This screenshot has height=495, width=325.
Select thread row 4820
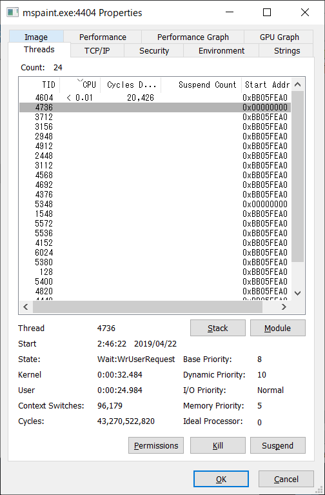tap(155, 291)
